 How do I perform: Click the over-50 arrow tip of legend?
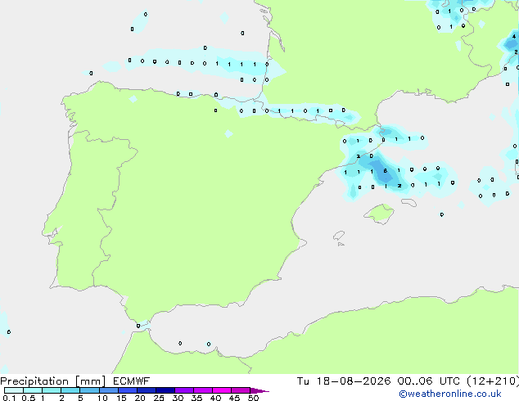pyautogui.click(x=259, y=390)
